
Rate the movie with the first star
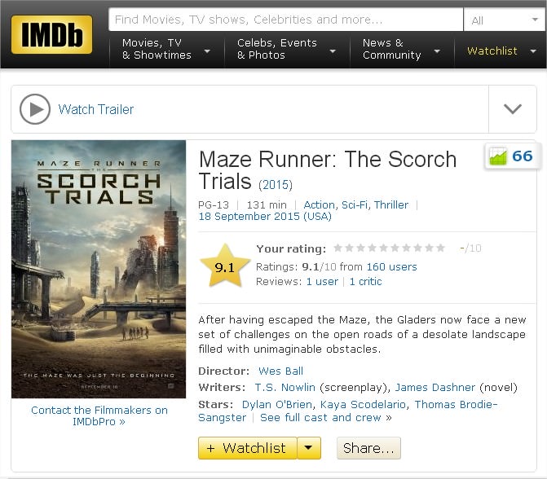337,248
